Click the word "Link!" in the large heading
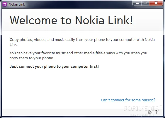 [x=120, y=20]
